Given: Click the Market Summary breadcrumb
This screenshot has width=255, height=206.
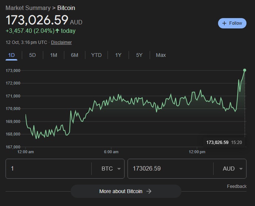Looking at the screenshot, I should click(x=28, y=8).
